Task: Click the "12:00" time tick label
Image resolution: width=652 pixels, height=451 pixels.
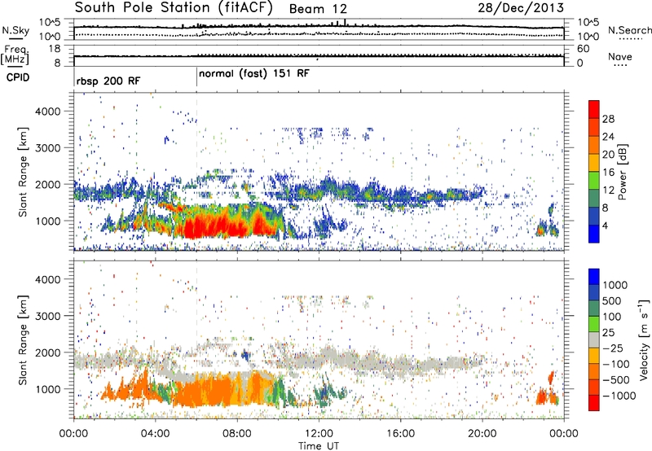Action: [x=319, y=434]
